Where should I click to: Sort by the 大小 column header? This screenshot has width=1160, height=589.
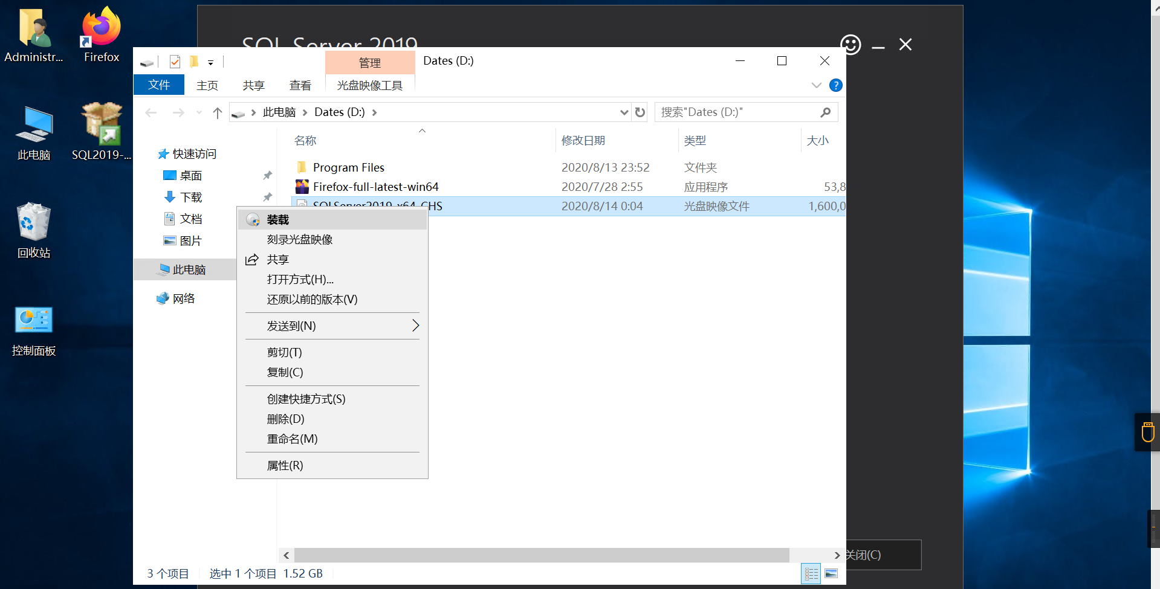click(x=818, y=141)
